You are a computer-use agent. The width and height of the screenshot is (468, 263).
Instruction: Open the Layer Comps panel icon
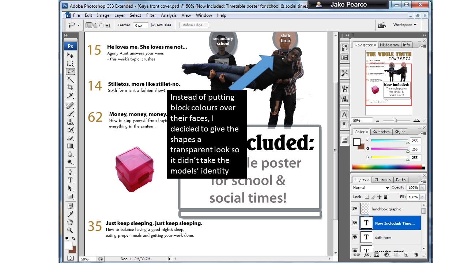[x=344, y=140]
